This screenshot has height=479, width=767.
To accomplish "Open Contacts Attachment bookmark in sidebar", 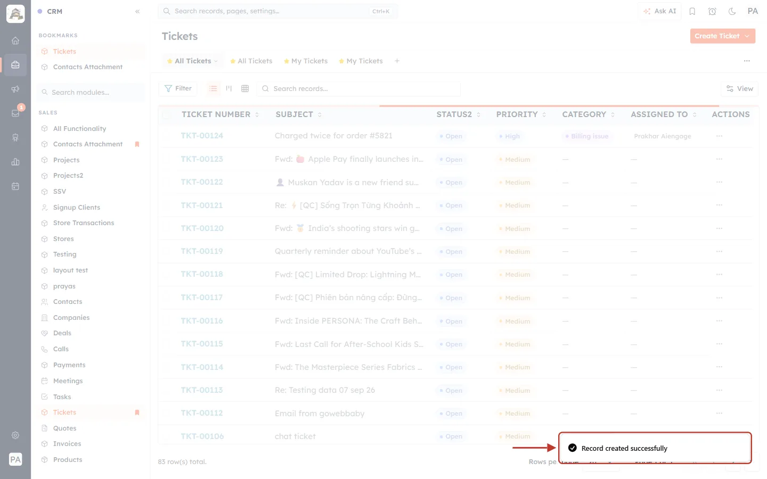I will [88, 67].
